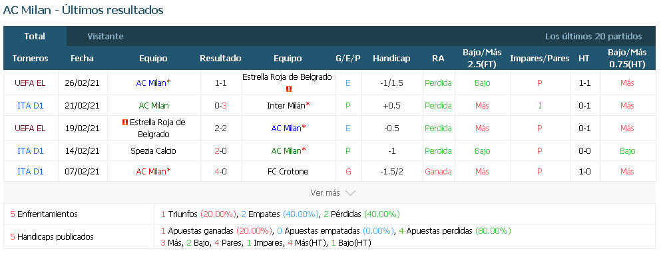
Task: Click red card icon beside Estrella Roja 19/02/21
Action: coord(124,122)
